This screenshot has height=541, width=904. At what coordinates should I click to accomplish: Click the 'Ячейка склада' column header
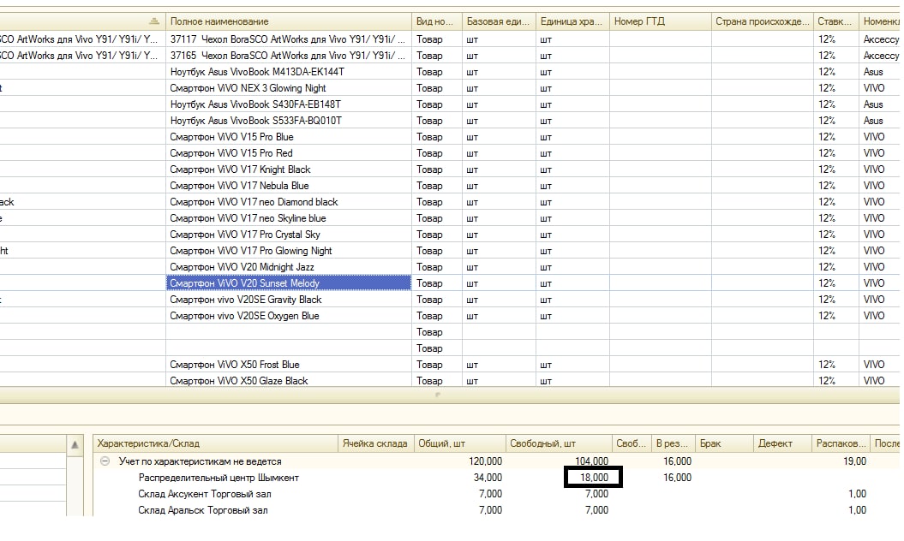click(x=375, y=443)
